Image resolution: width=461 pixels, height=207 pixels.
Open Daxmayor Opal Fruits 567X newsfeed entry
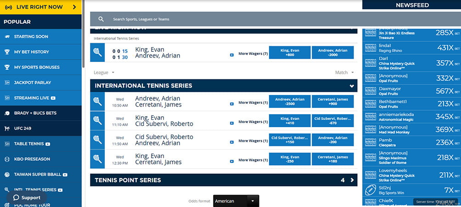(411, 91)
